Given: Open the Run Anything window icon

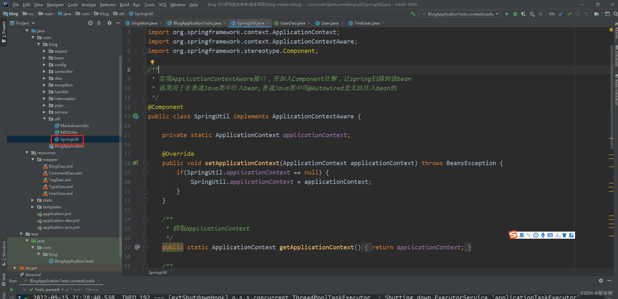Looking at the screenshot, I should pos(607,14).
